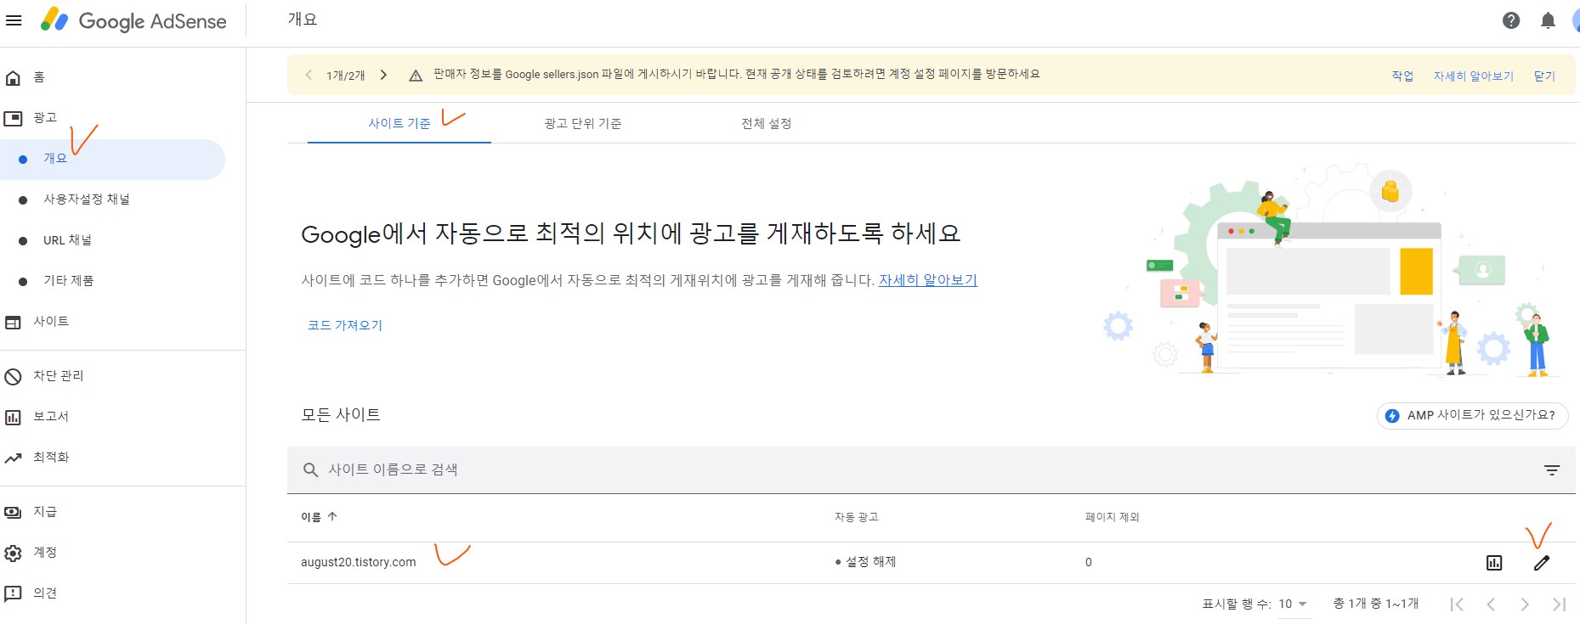Click the 설정 해제 status cell
Screen dimensions: 1580x624
click(x=866, y=562)
